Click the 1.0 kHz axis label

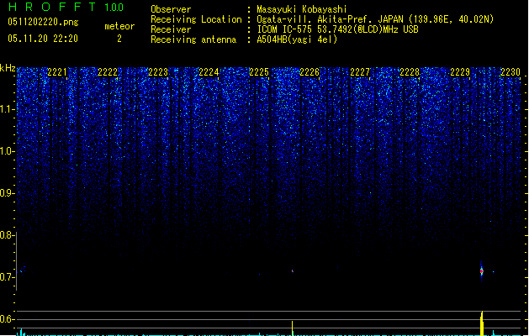[7, 151]
